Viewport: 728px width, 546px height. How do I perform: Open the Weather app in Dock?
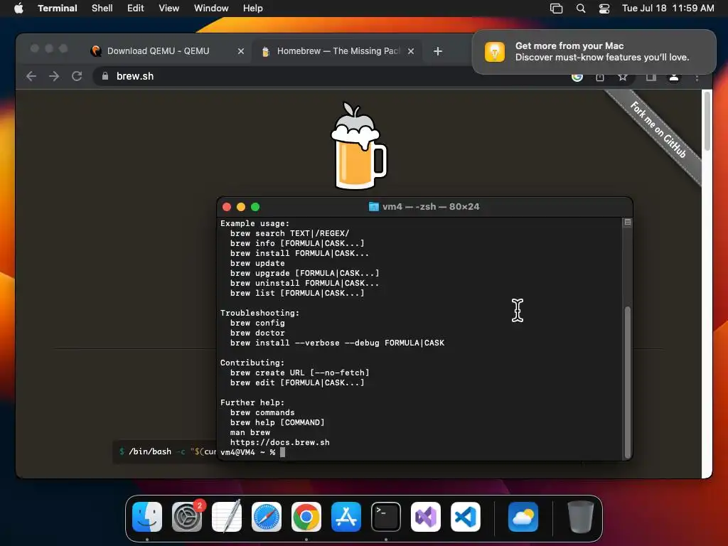[523, 517]
